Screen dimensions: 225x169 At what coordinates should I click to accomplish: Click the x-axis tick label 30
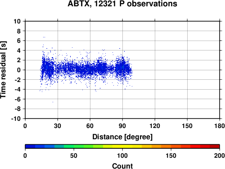[58, 126]
